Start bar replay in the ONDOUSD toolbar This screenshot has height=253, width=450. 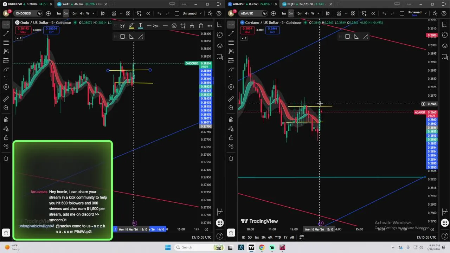[148, 13]
